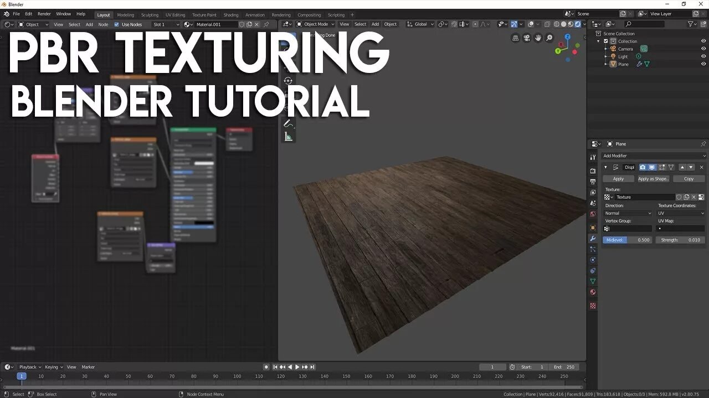The width and height of the screenshot is (709, 398).
Task: Open the Direction dropdown showing Normal
Action: click(628, 213)
